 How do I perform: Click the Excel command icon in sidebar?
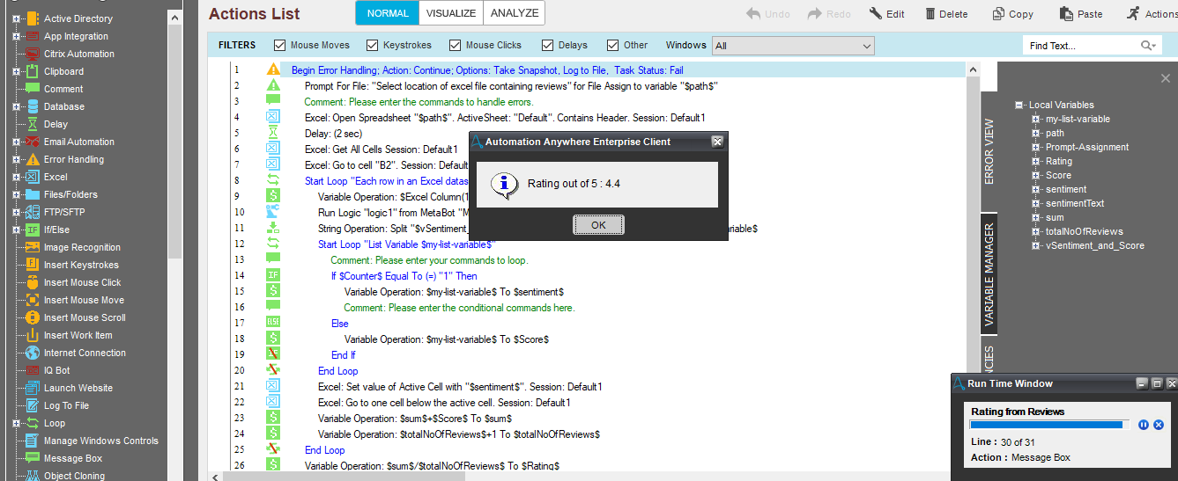click(32, 177)
